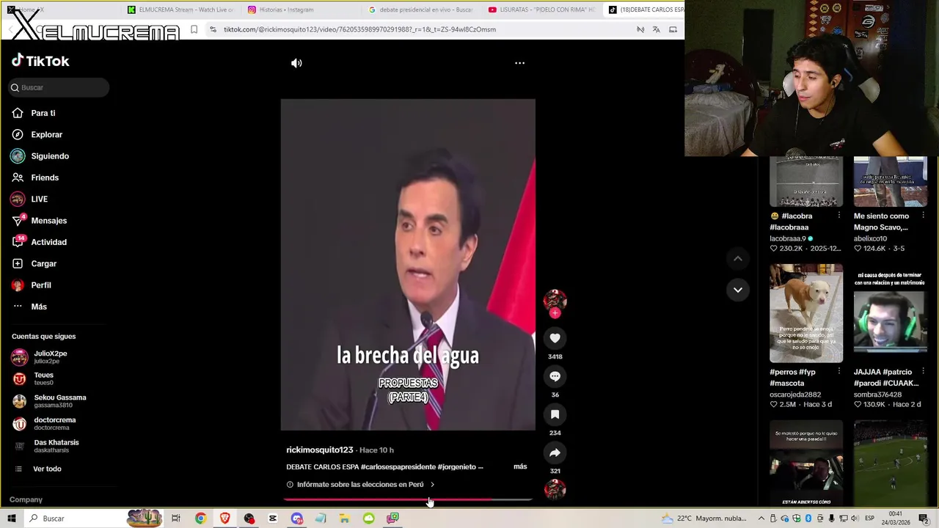
Task: Follow creator via red plus badge
Action: click(555, 313)
